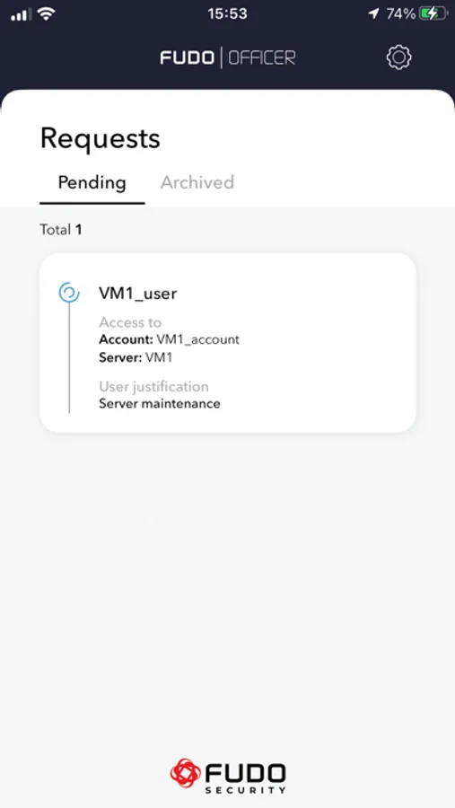Tap the Server: VM1 line
455x808 pixels.
(x=136, y=357)
